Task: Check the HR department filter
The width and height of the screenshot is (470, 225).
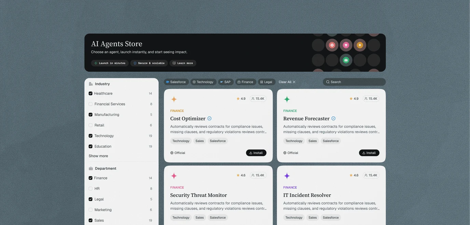Action: point(91,189)
